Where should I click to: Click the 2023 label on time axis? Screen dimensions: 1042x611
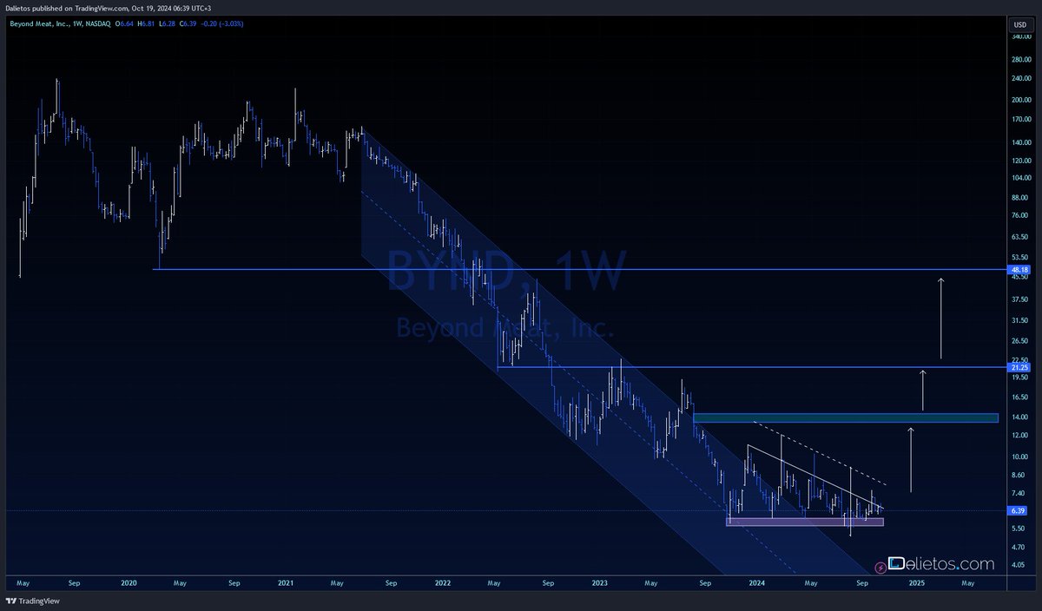pyautogui.click(x=601, y=585)
